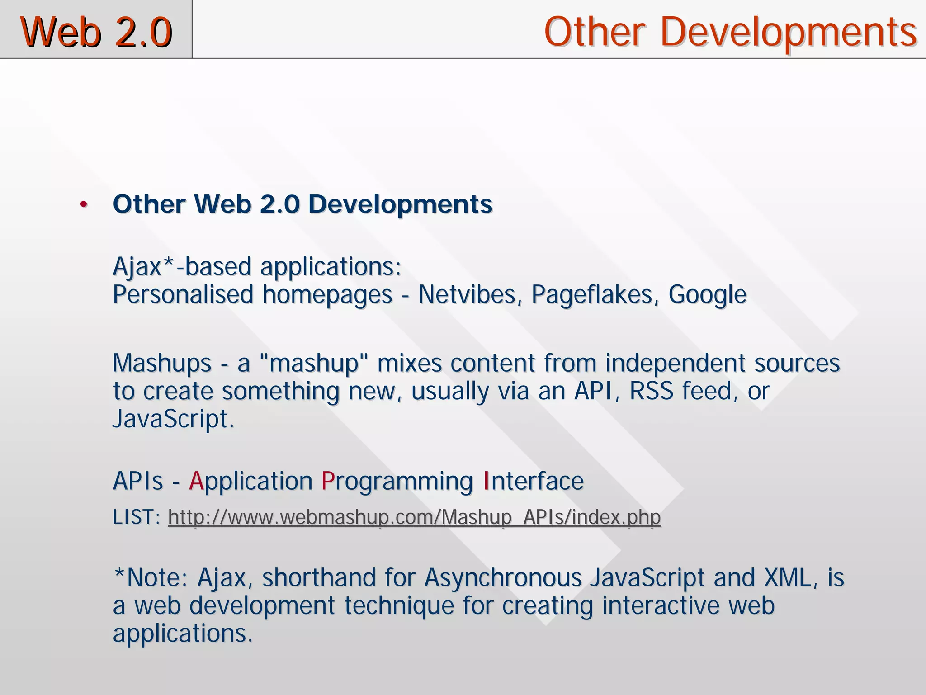Click 'Personalised homepages' text
The width and height of the screenshot is (926, 695).
(x=252, y=294)
